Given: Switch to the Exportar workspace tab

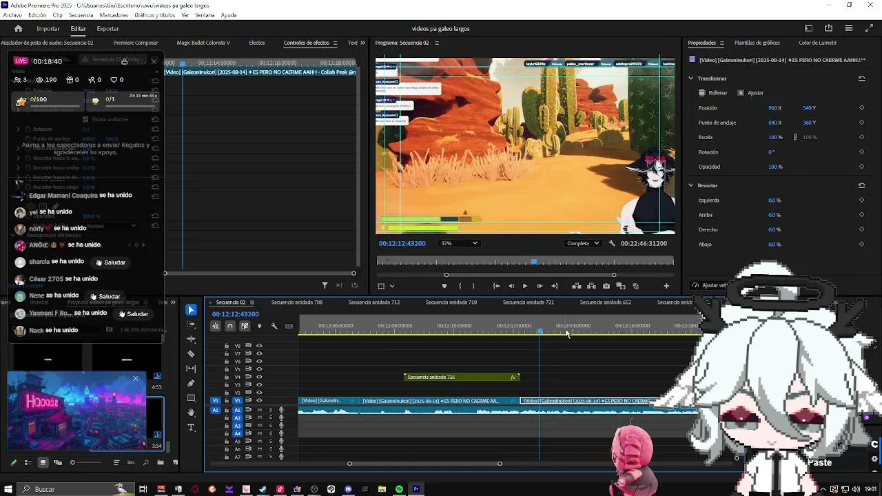Looking at the screenshot, I should [x=107, y=29].
